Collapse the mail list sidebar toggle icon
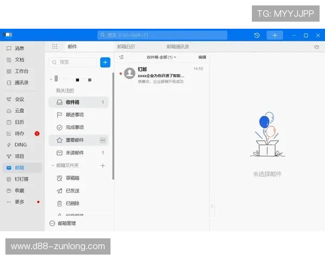 pyautogui.click(x=121, y=57)
